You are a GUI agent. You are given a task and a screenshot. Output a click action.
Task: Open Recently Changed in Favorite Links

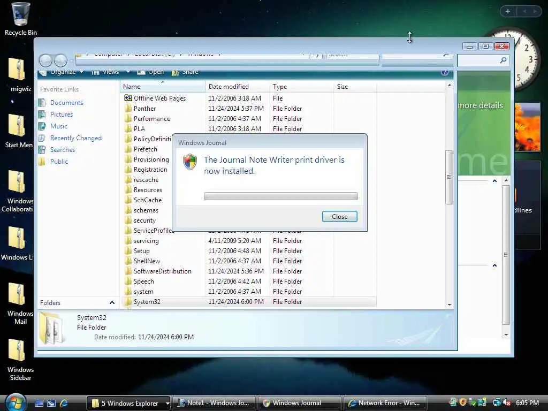[76, 138]
